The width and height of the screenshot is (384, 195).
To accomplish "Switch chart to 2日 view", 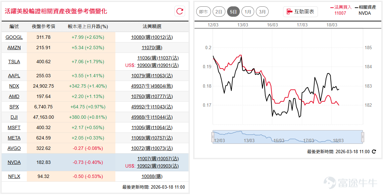I will (219, 12).
